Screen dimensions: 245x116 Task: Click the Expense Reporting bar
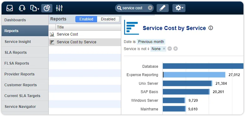pyautogui.click(x=194, y=75)
